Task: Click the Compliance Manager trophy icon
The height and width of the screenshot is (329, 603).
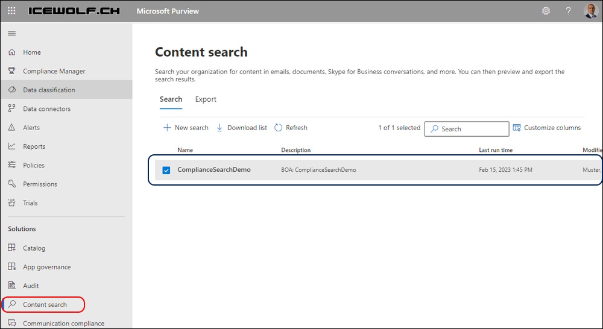Action: [12, 70]
